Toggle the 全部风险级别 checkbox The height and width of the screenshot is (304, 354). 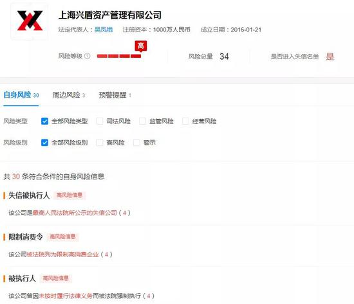click(x=44, y=143)
